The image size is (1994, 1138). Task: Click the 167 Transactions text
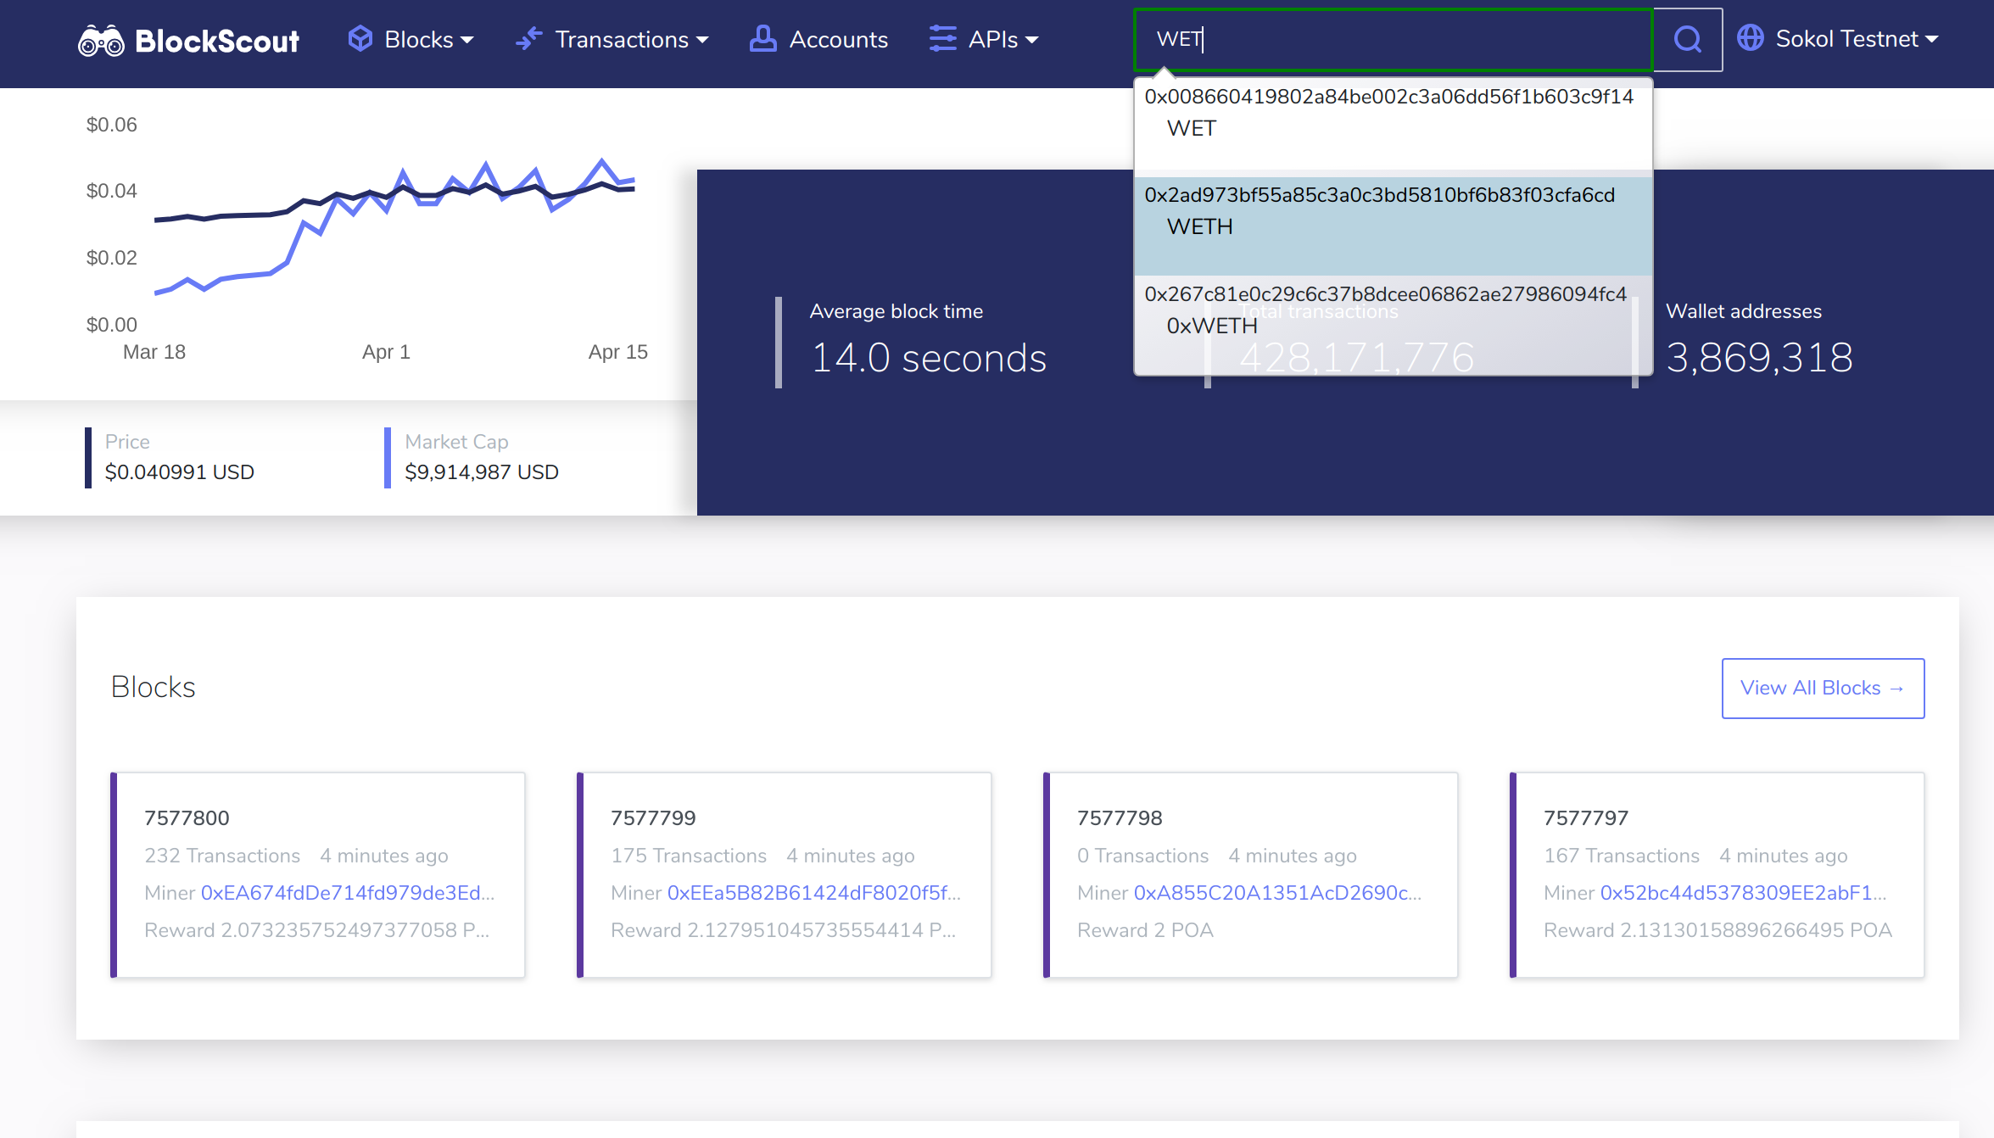[x=1622, y=856]
